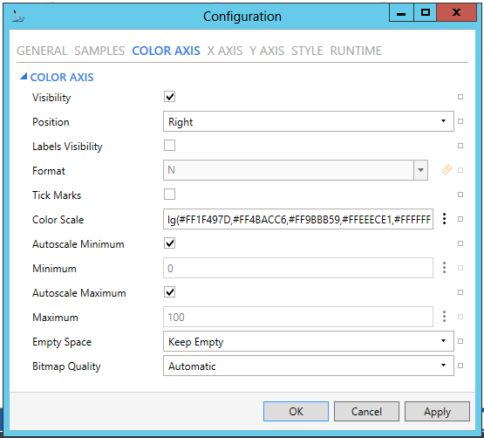Click the square marker next to Empty Space
This screenshot has width=484, height=438.
[x=460, y=341]
